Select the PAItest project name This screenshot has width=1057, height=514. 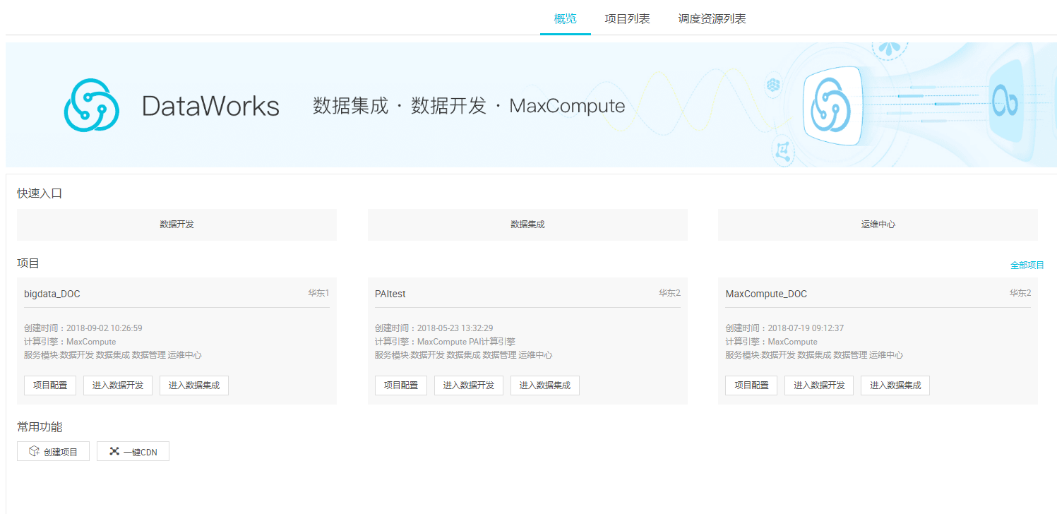(390, 294)
